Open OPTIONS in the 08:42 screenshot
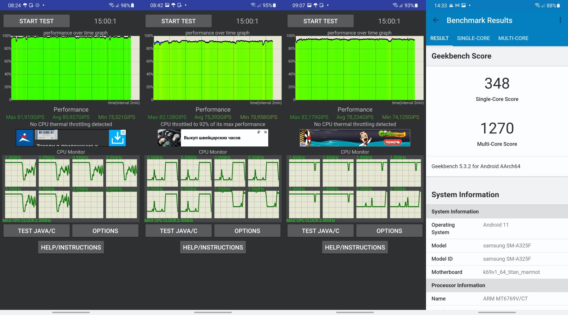Viewport: 568px width, 315px height. [247, 231]
